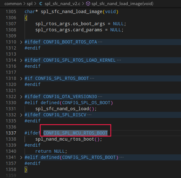Open the common breadcrumb folder
The width and height of the screenshot is (181, 178).
[13, 4]
